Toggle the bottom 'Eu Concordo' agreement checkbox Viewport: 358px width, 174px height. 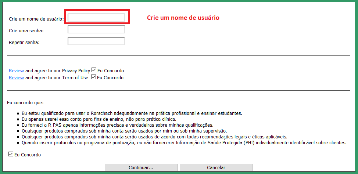(11, 155)
